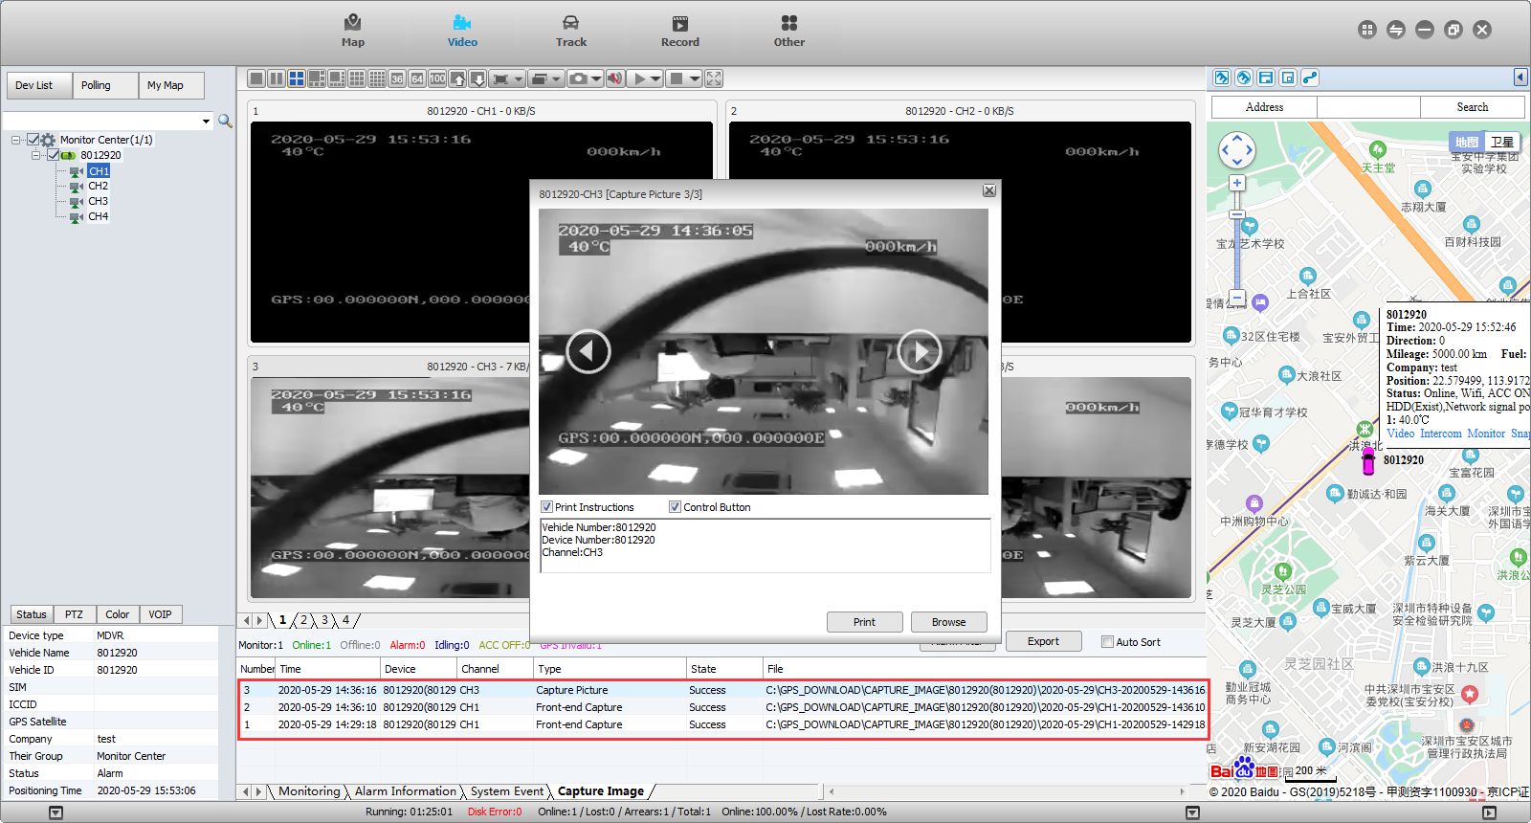Click the Export button
This screenshot has width=1531, height=823.
[1044, 641]
